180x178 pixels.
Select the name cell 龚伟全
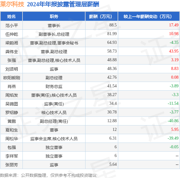click(x=12, y=52)
